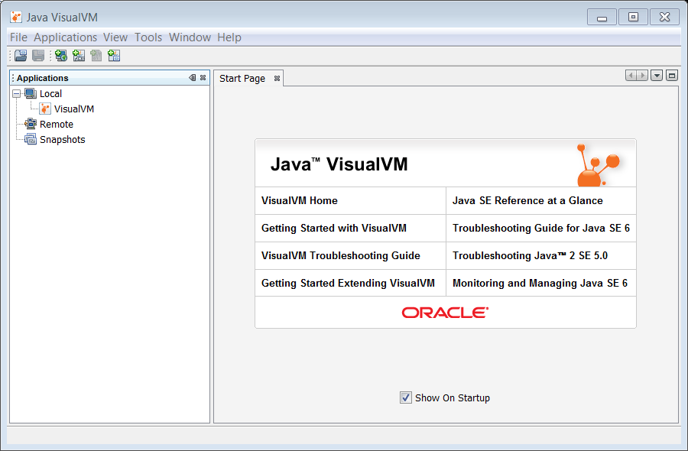Open Troubleshooting Guide for Java SE 6

tap(541, 228)
